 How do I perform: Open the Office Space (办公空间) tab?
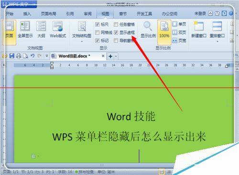(x=170, y=14)
